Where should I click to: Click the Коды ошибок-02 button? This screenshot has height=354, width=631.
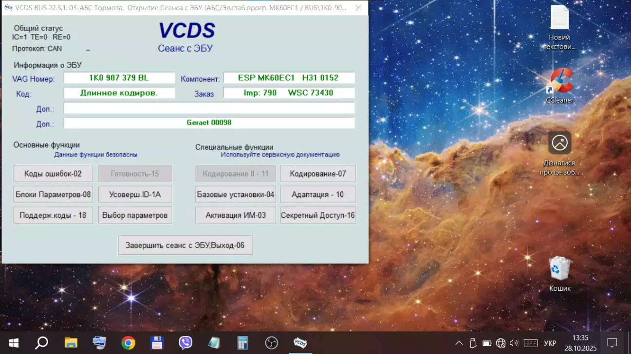tap(53, 174)
